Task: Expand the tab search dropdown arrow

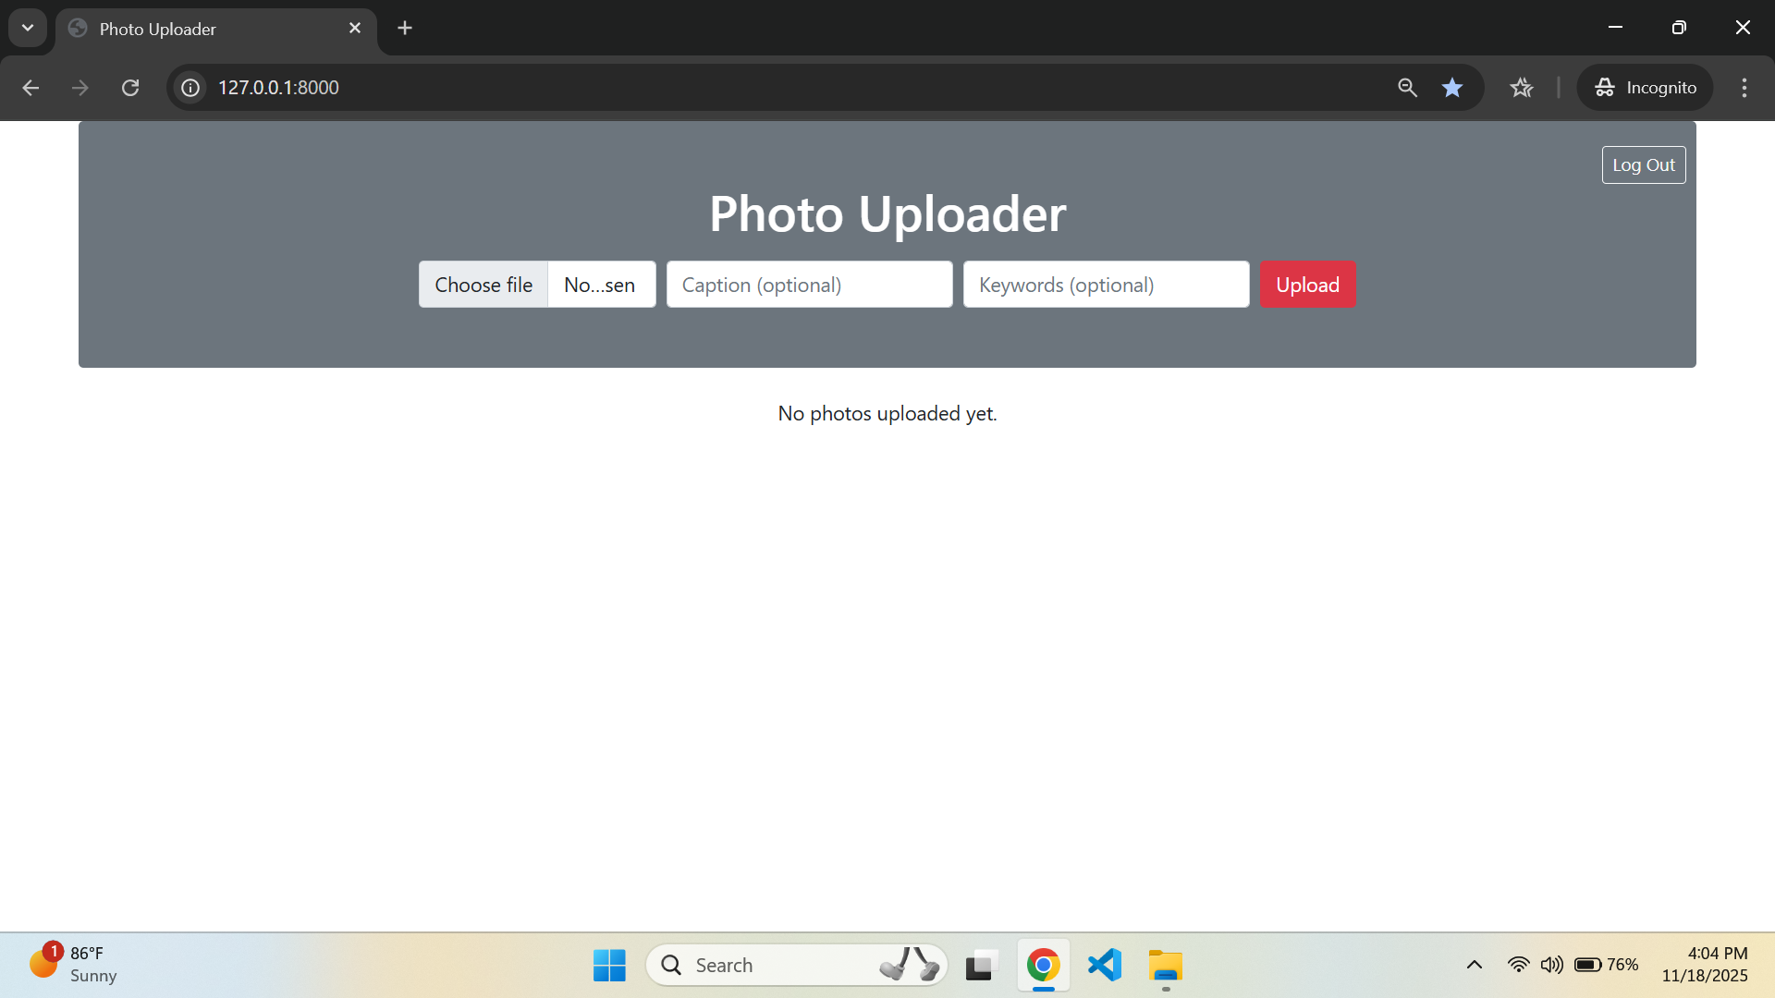Action: click(28, 28)
